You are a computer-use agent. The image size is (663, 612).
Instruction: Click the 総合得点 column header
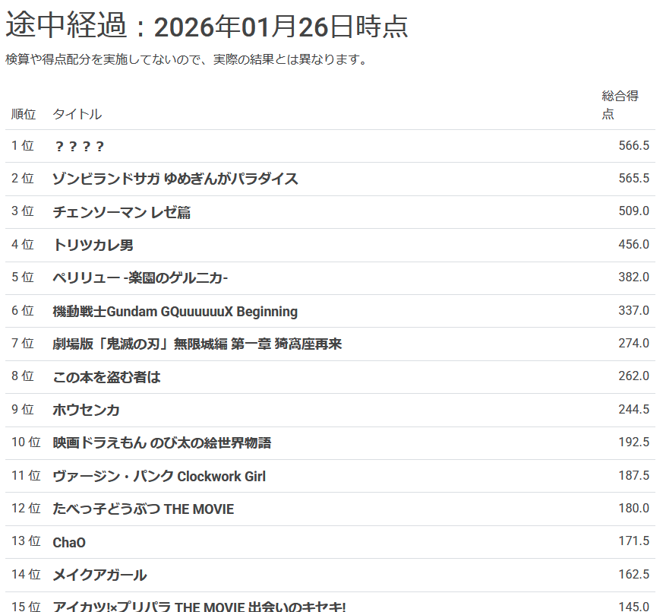(620, 105)
